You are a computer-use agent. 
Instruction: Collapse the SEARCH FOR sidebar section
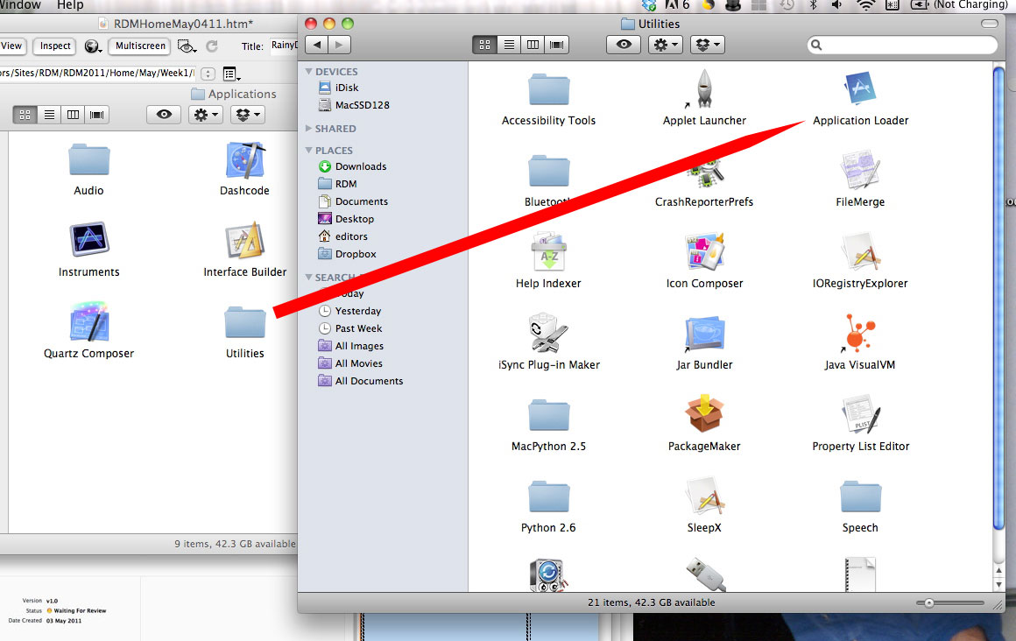[309, 278]
